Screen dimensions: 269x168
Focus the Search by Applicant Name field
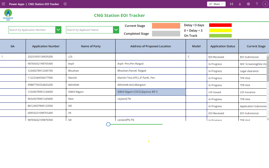tap(89, 30)
